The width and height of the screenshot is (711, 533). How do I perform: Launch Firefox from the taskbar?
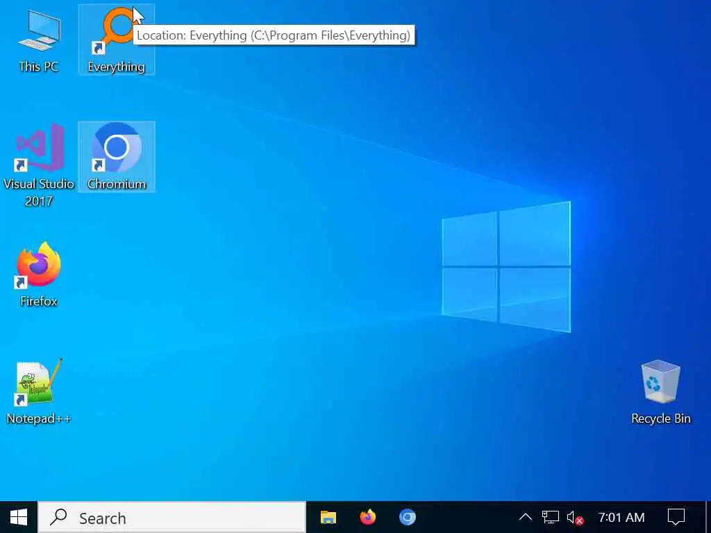pyautogui.click(x=368, y=517)
